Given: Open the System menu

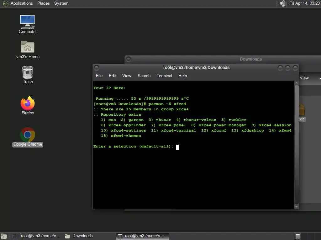Looking at the screenshot, I should [x=61, y=3].
